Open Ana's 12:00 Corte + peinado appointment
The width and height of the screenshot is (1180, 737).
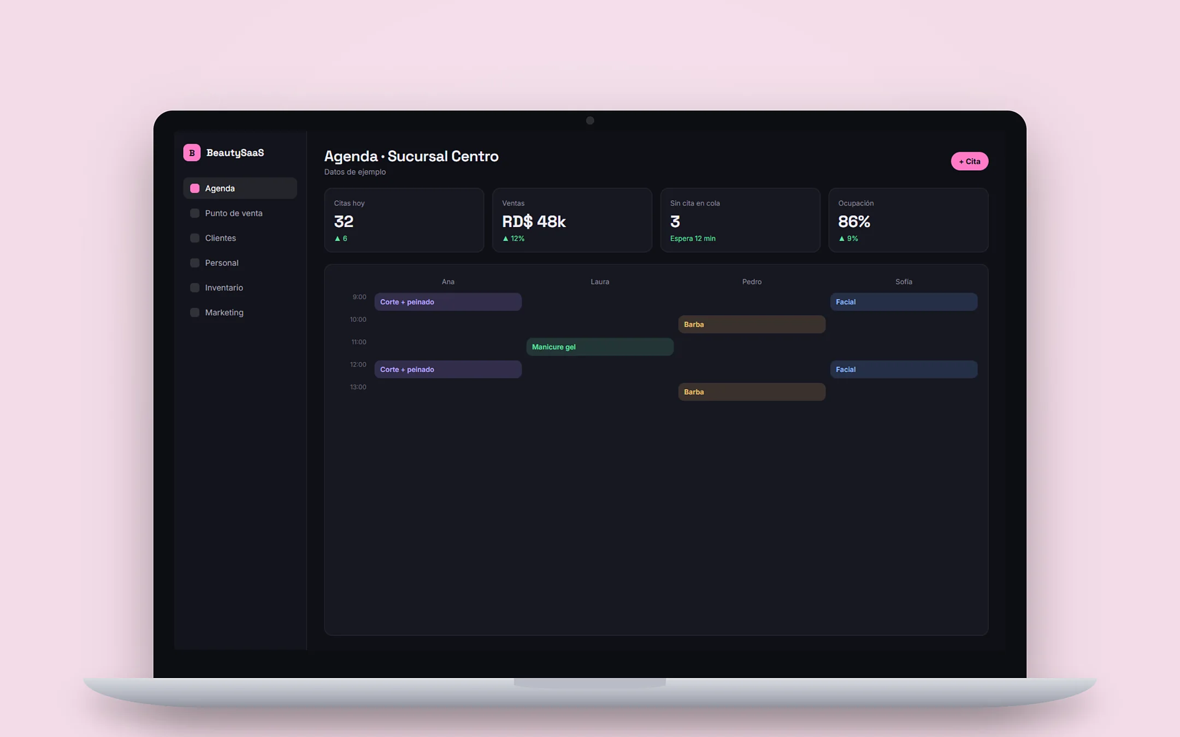pos(448,369)
